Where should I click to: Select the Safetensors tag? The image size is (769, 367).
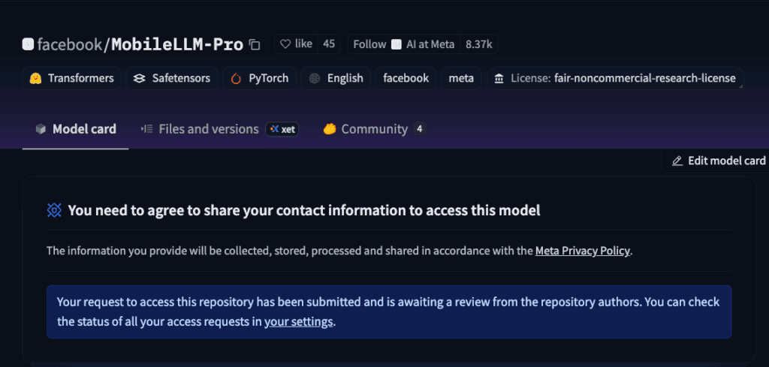[x=172, y=78]
